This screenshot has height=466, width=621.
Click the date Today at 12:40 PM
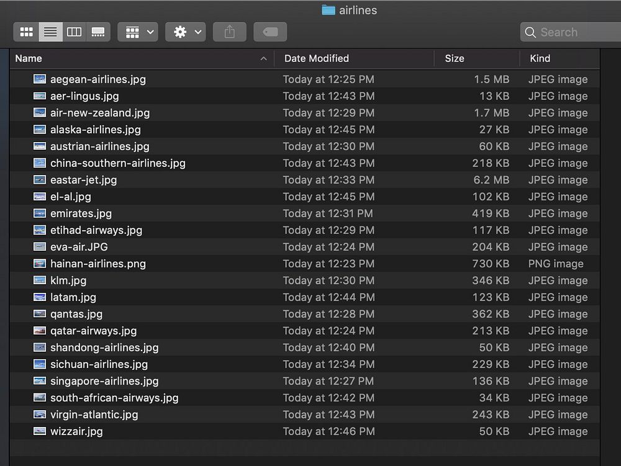[x=329, y=347]
